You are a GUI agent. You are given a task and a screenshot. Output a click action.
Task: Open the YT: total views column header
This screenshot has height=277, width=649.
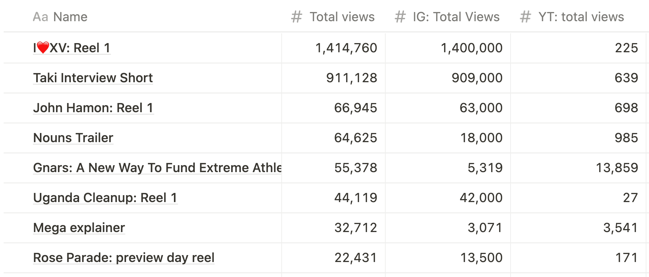pyautogui.click(x=581, y=17)
